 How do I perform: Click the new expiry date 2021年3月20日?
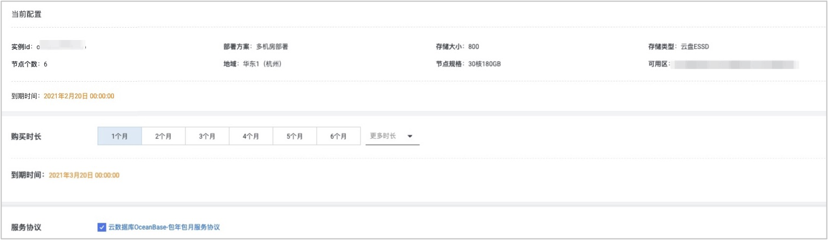[84, 175]
